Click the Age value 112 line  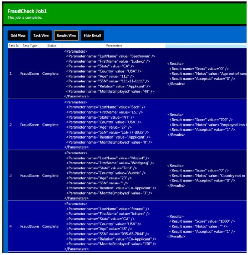tap(100, 76)
